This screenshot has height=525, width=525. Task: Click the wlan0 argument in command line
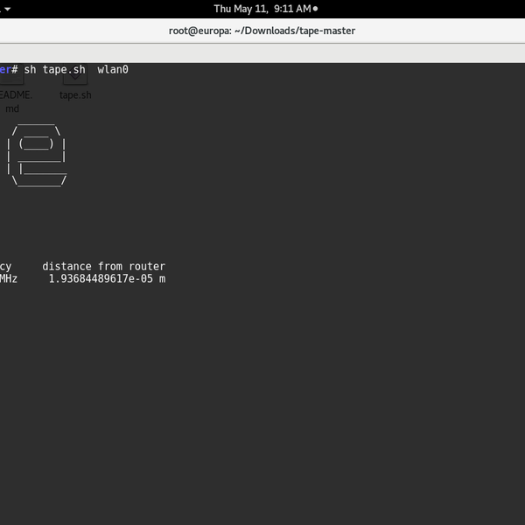point(113,69)
